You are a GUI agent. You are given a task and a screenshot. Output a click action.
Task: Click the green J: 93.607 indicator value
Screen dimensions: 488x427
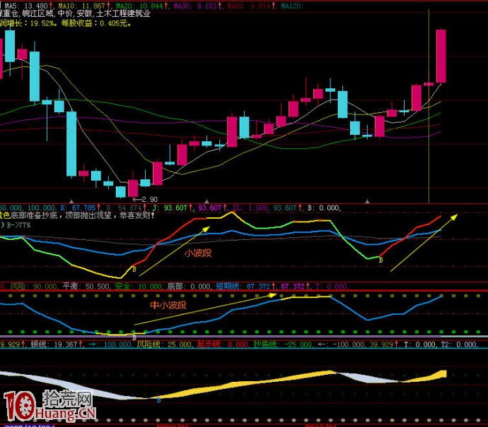(171, 208)
